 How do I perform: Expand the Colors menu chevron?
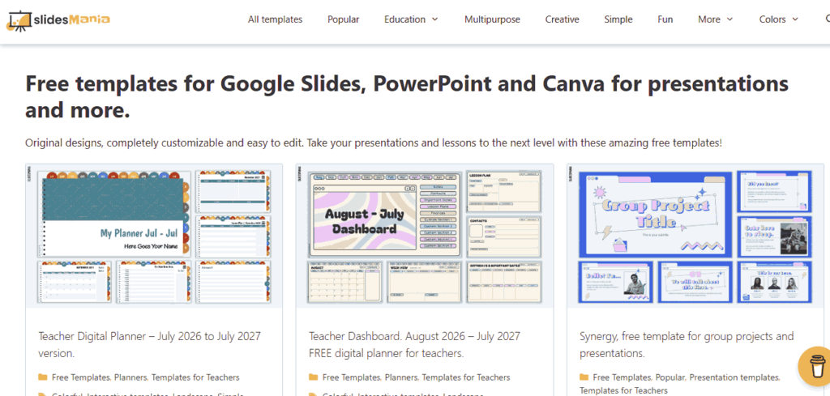point(795,19)
